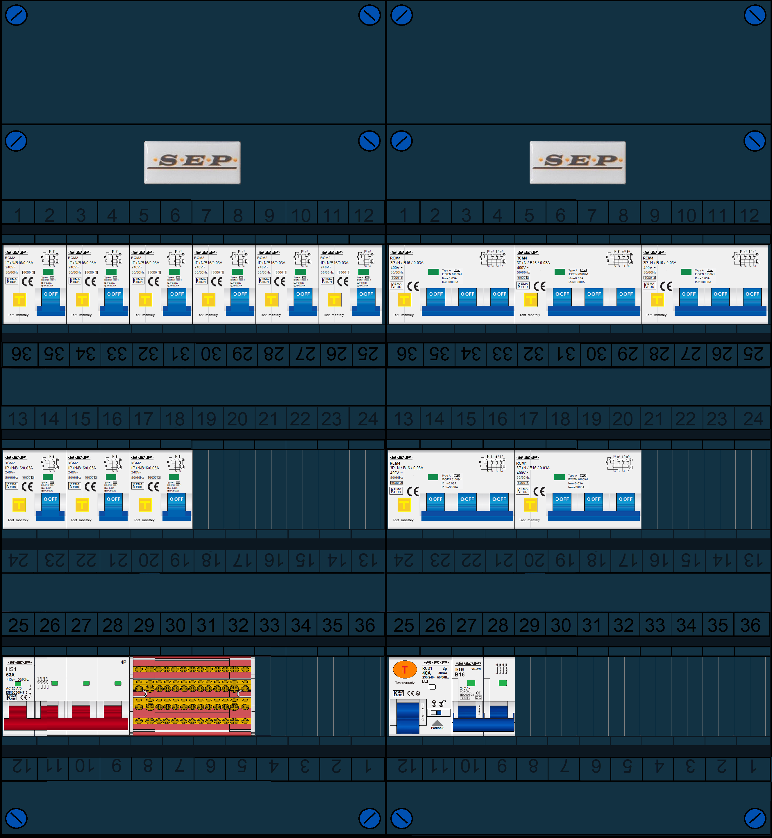The height and width of the screenshot is (838, 772).
Task: Click module number '24' label on the right panel middle strip
Action: [x=753, y=419]
